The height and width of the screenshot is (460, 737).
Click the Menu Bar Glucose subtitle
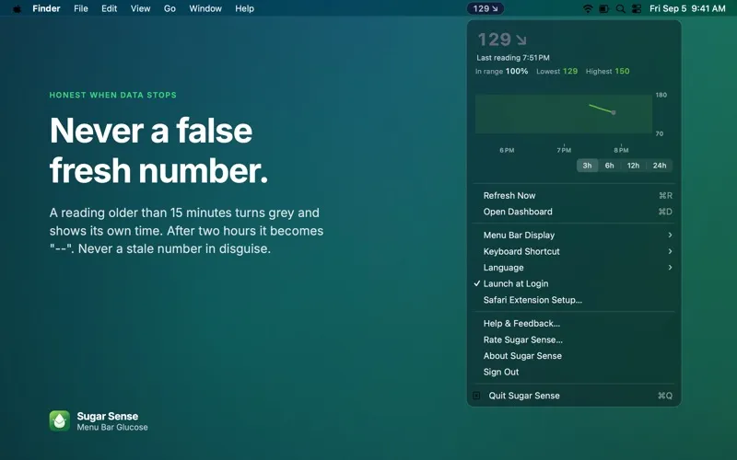point(112,427)
